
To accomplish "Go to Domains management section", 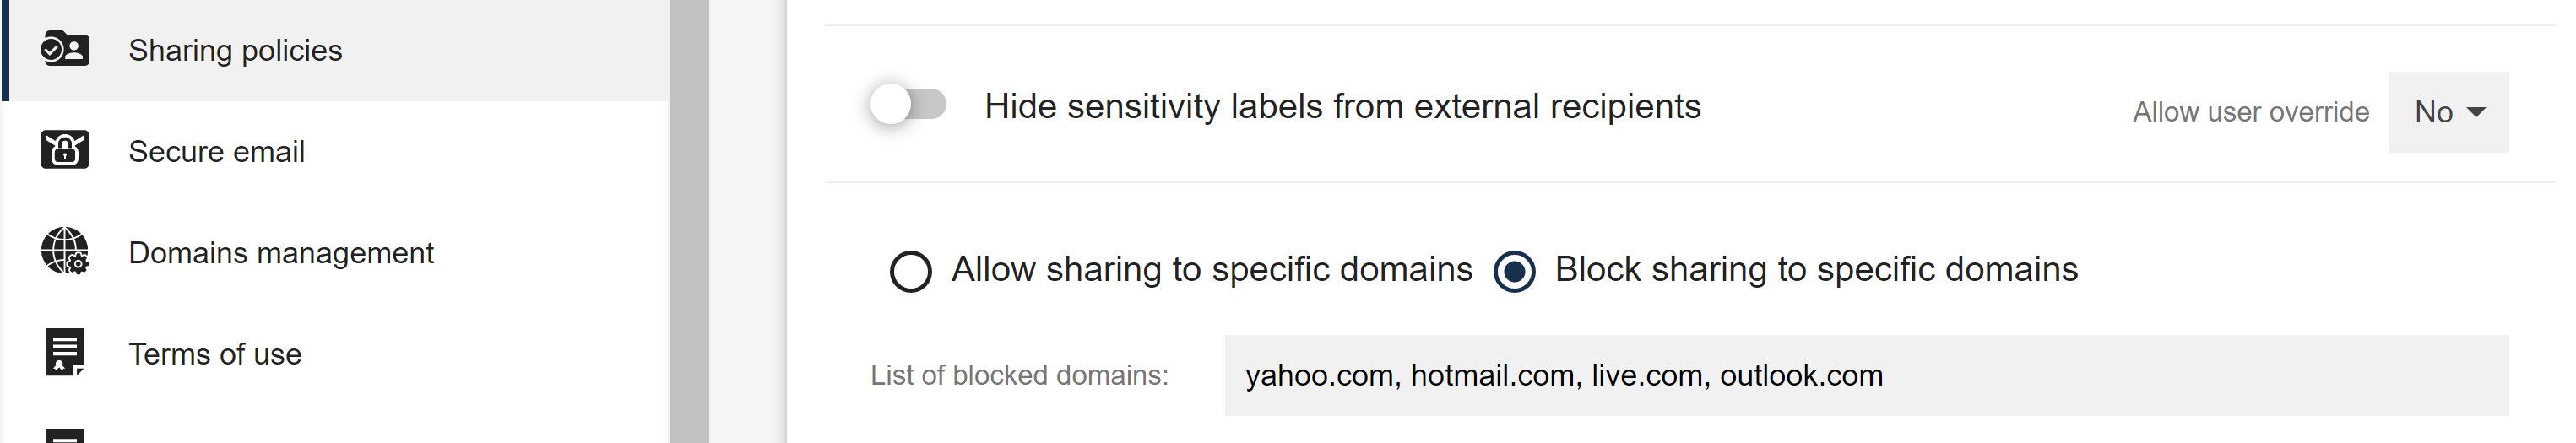I will [337, 252].
